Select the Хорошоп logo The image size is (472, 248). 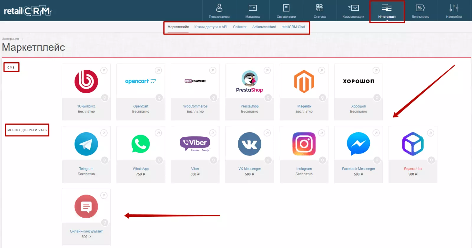(x=358, y=81)
